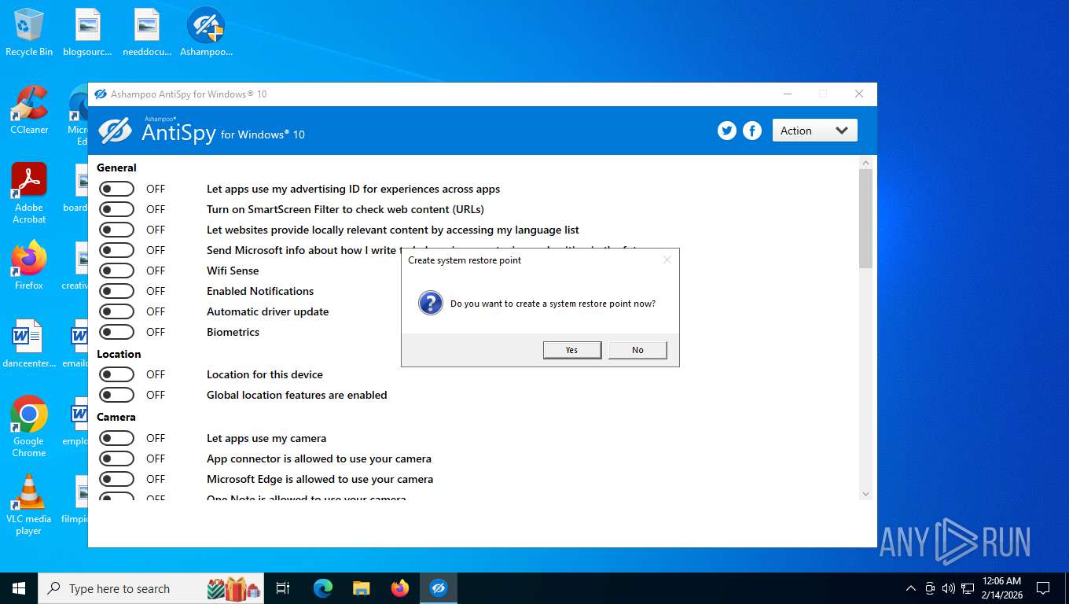Click the Biometrics label
This screenshot has height=604, width=1069.
(233, 332)
